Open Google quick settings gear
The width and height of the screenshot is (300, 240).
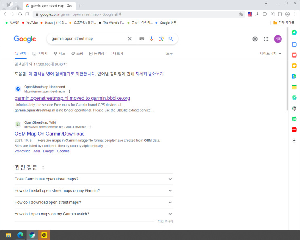[x=255, y=39]
